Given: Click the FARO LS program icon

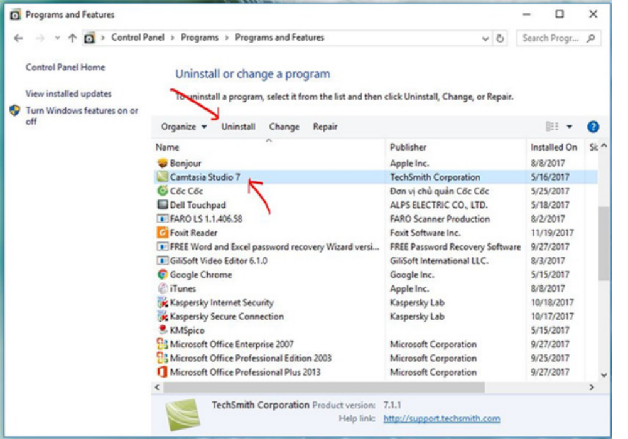Looking at the screenshot, I should click(x=162, y=219).
